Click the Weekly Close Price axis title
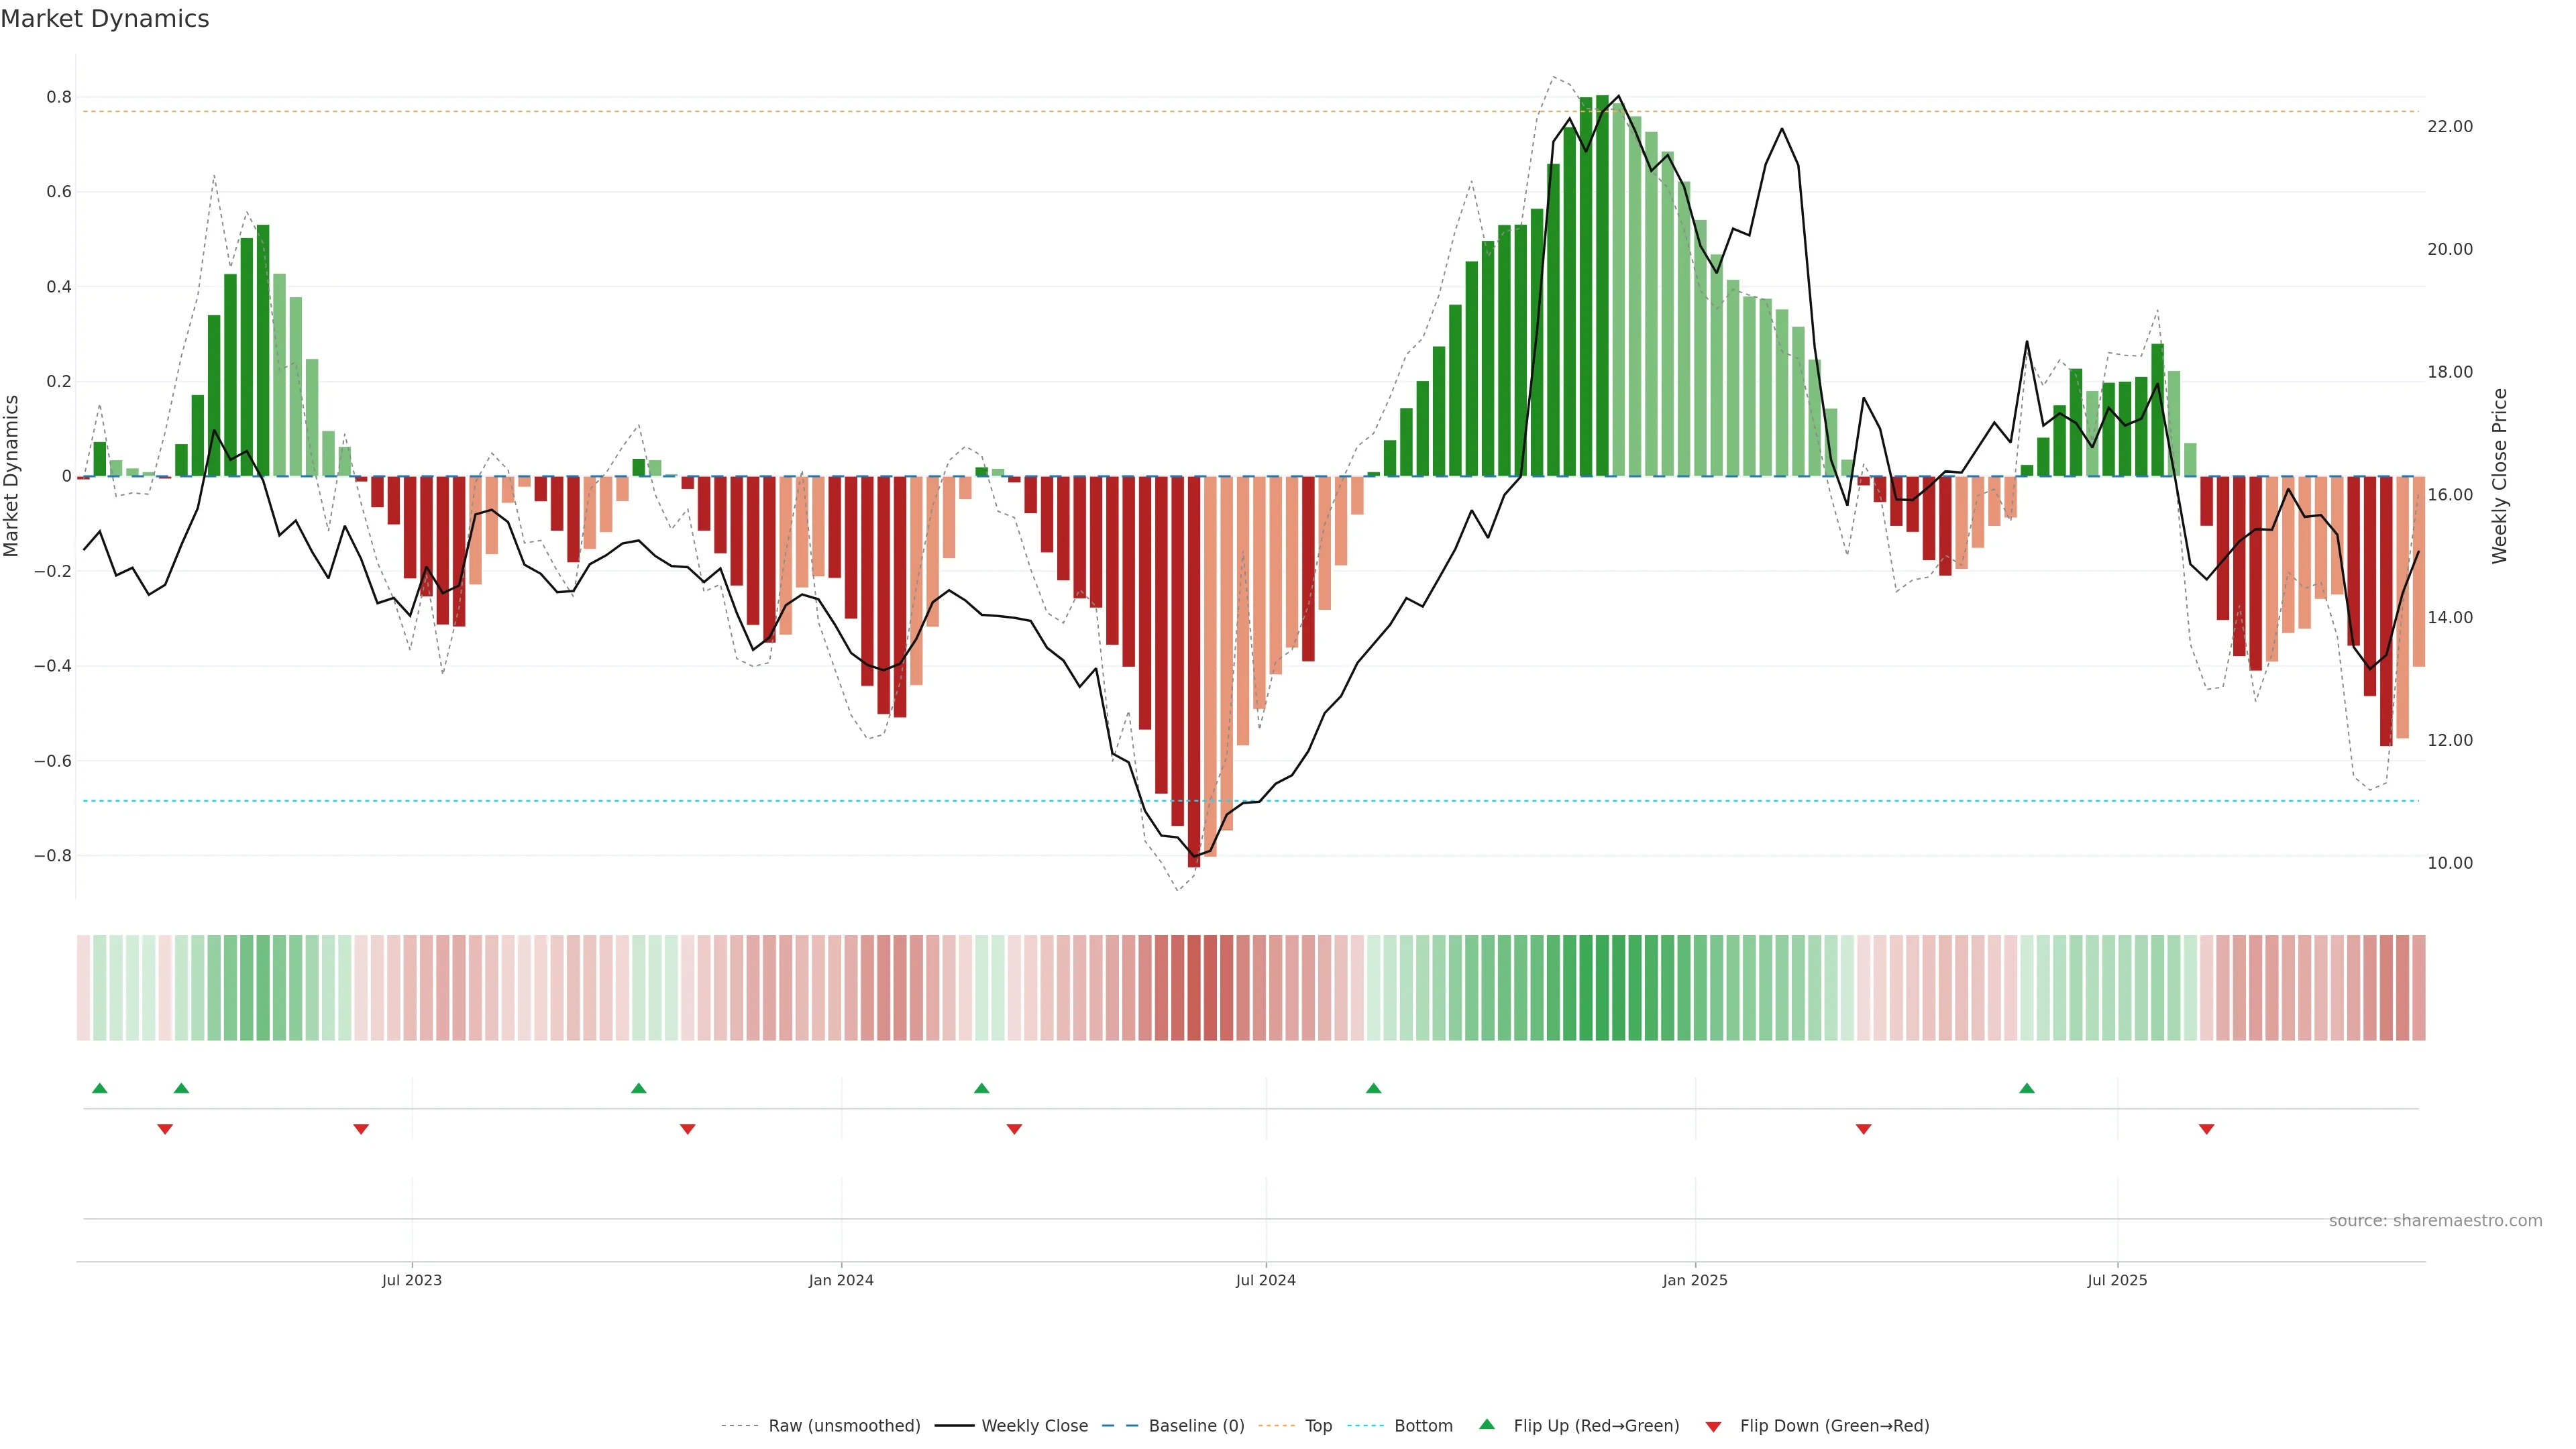The height and width of the screenshot is (1449, 2576). (x=2499, y=476)
